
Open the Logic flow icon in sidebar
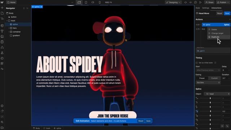pos(2,47)
